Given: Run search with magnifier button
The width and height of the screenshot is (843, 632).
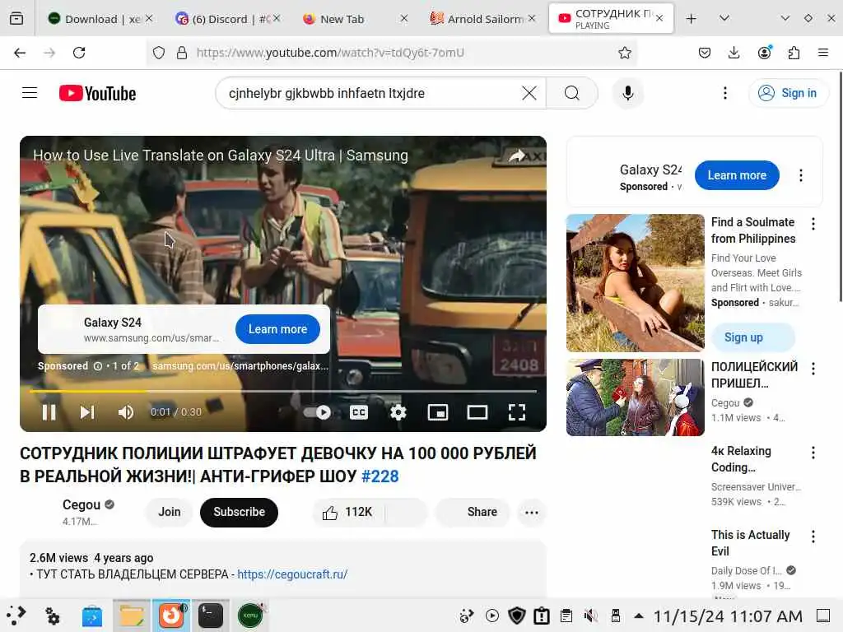Looking at the screenshot, I should (572, 93).
